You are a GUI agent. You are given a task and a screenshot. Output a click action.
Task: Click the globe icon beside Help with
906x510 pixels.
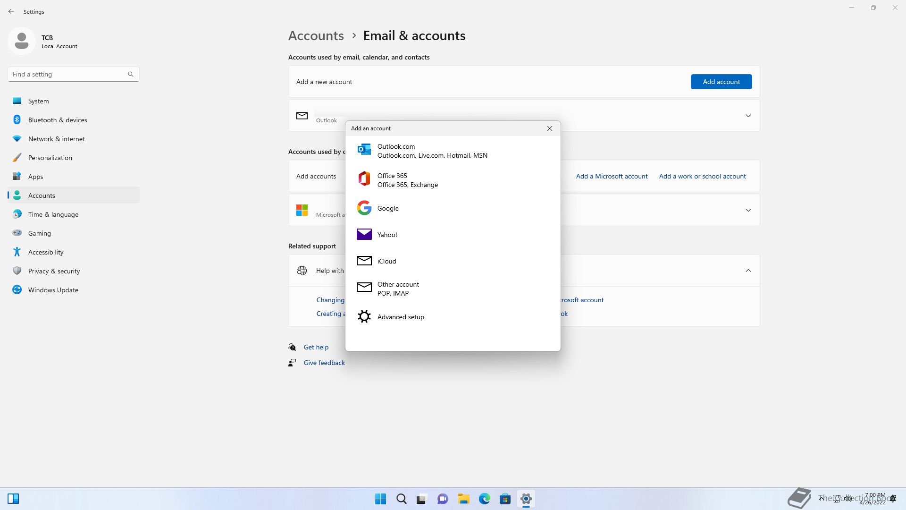pyautogui.click(x=302, y=271)
